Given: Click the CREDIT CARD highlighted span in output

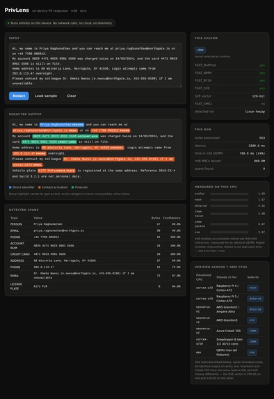Looking at the screenshot, I should [x=49, y=142].
